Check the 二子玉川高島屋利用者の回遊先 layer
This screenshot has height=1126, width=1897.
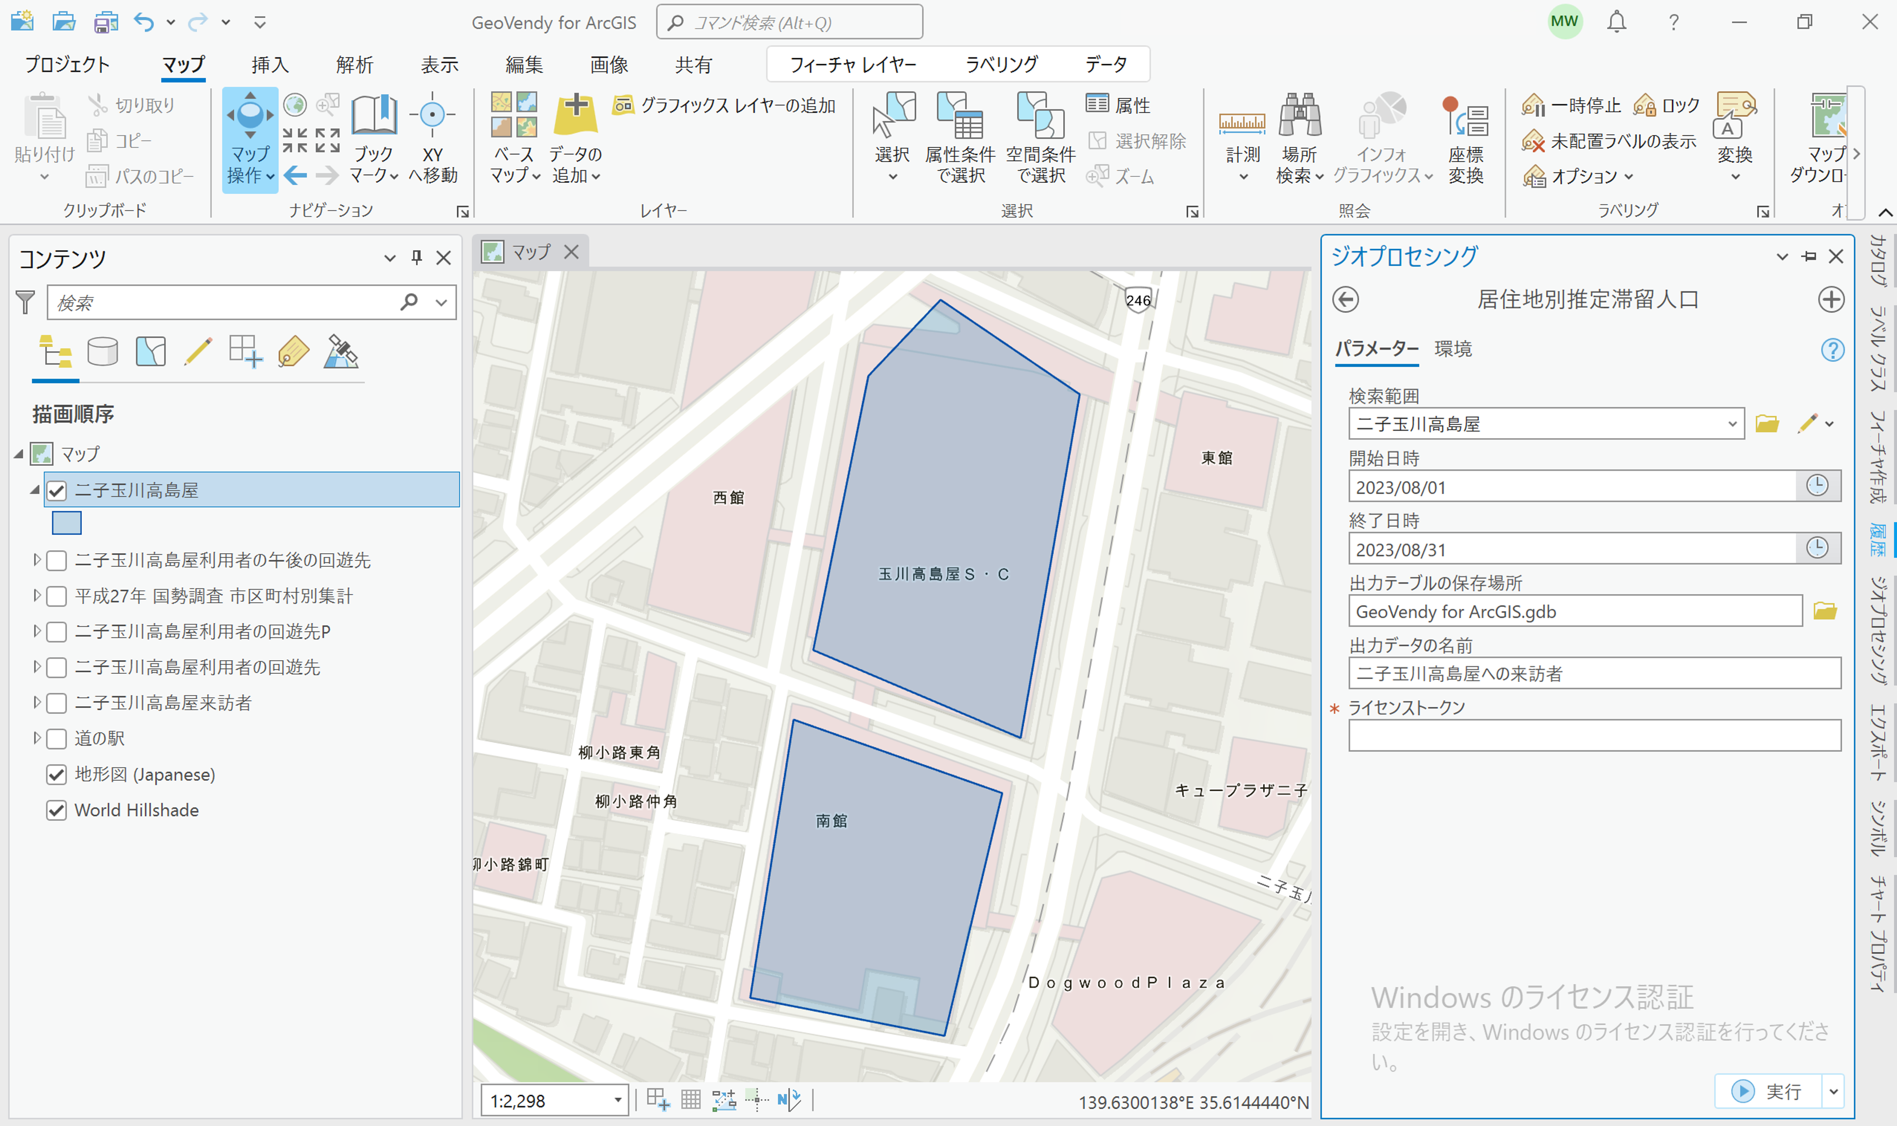click(57, 668)
